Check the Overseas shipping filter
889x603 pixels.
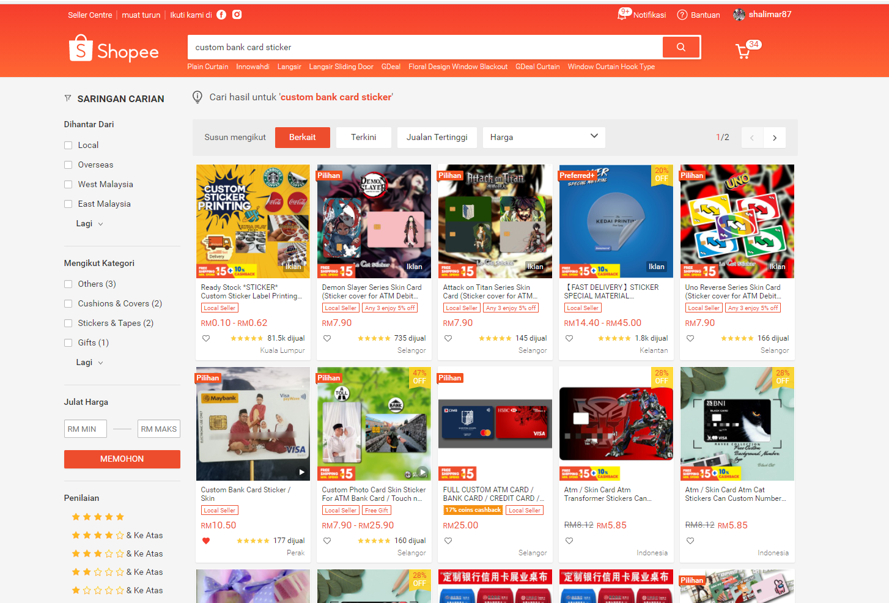pyautogui.click(x=68, y=165)
